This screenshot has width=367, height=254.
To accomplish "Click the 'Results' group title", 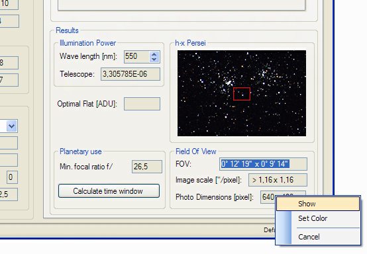I will tap(67, 30).
